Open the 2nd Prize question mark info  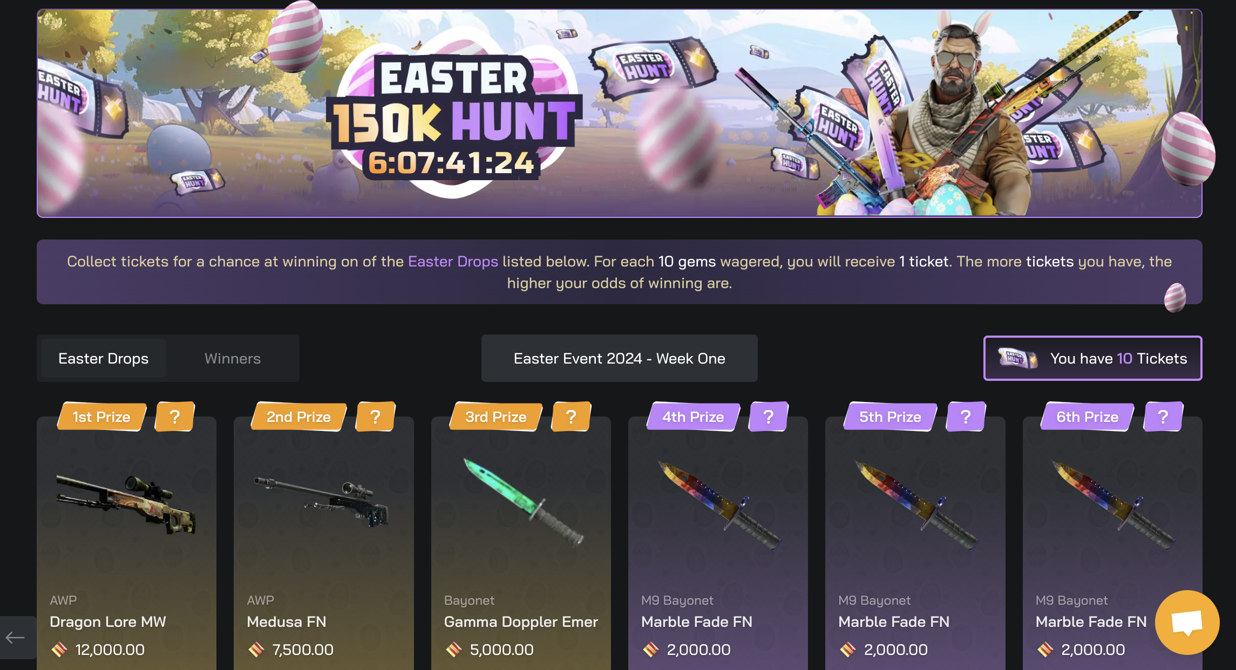(x=376, y=416)
